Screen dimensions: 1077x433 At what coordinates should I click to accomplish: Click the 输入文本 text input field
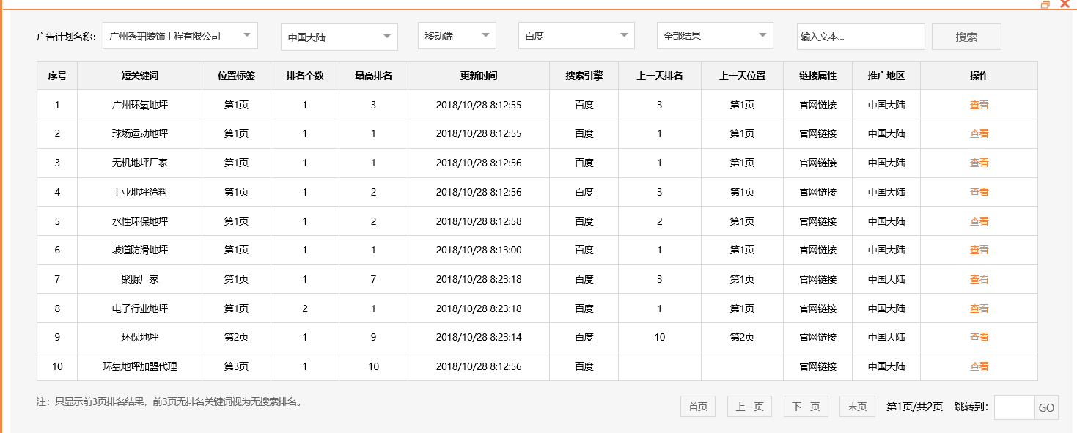pyautogui.click(x=860, y=36)
